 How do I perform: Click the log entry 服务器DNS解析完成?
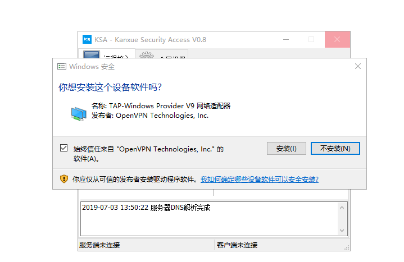point(146,208)
